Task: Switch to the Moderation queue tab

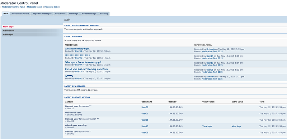Action: click(20, 14)
